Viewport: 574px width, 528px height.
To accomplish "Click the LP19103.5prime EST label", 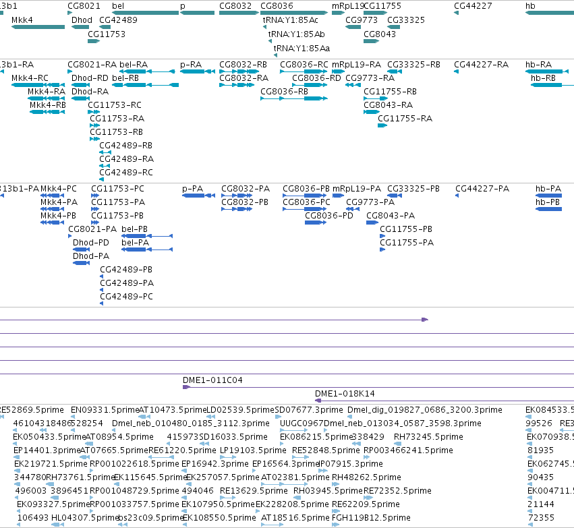I will click(253, 450).
